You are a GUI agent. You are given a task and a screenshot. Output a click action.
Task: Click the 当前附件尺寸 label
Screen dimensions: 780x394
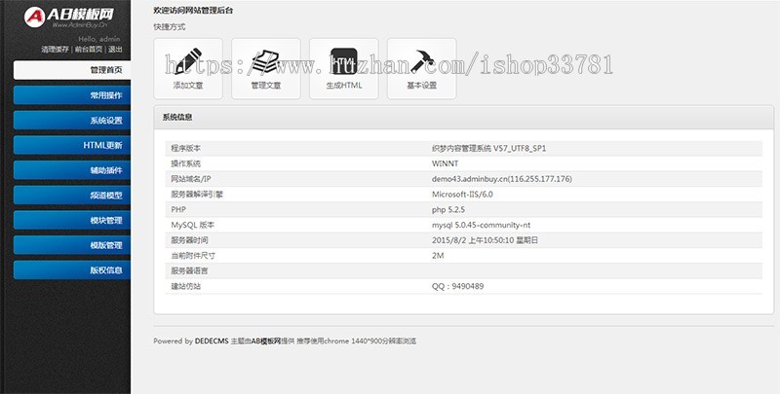coord(193,256)
